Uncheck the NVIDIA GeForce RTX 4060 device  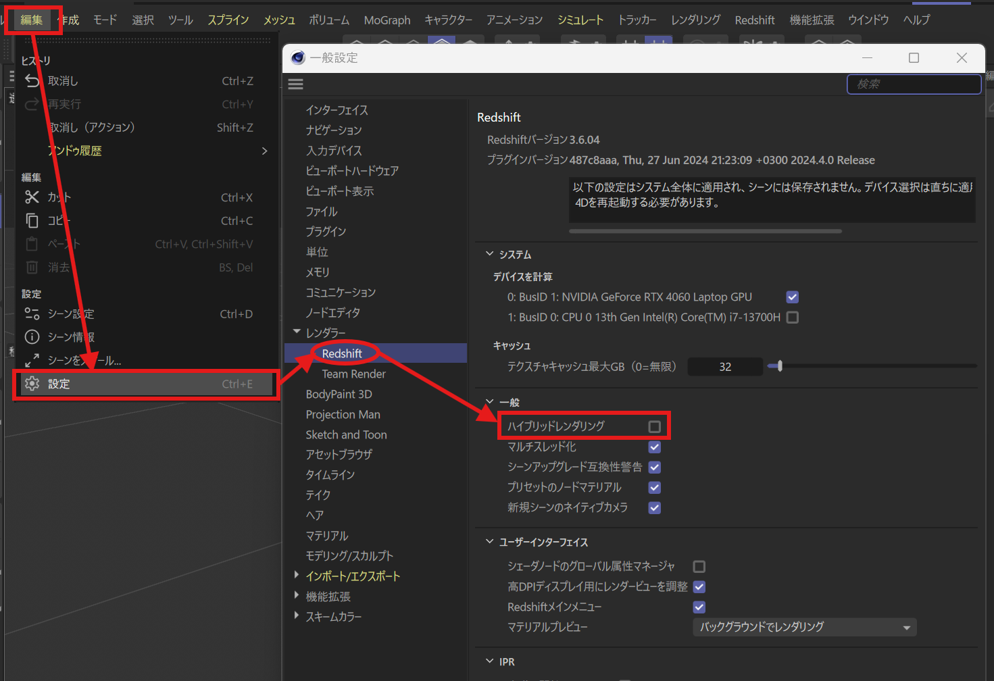tap(793, 297)
